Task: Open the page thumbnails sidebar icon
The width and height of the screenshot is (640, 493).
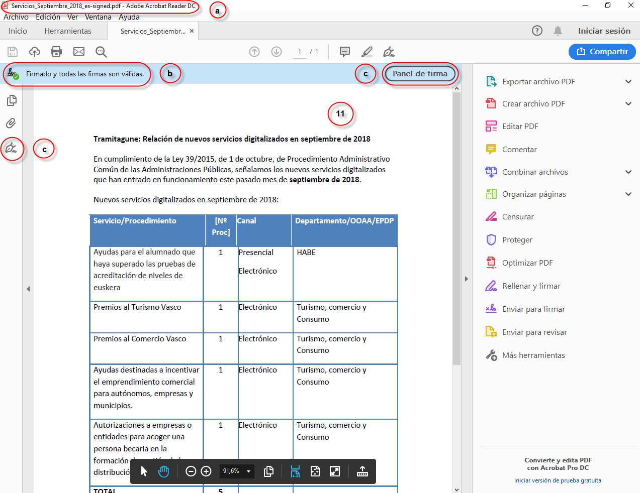Action: [12, 101]
